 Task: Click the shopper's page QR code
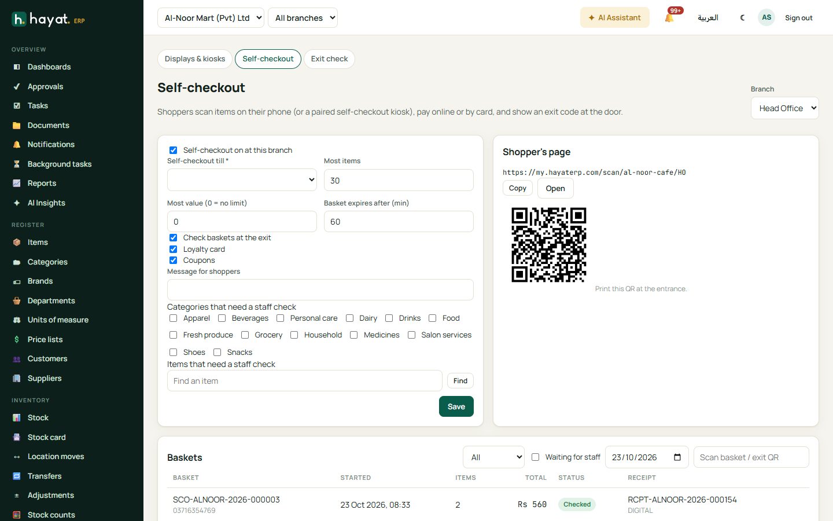[549, 245]
